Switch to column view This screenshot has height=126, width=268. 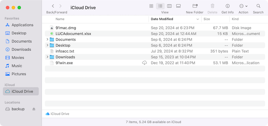[x=169, y=6]
